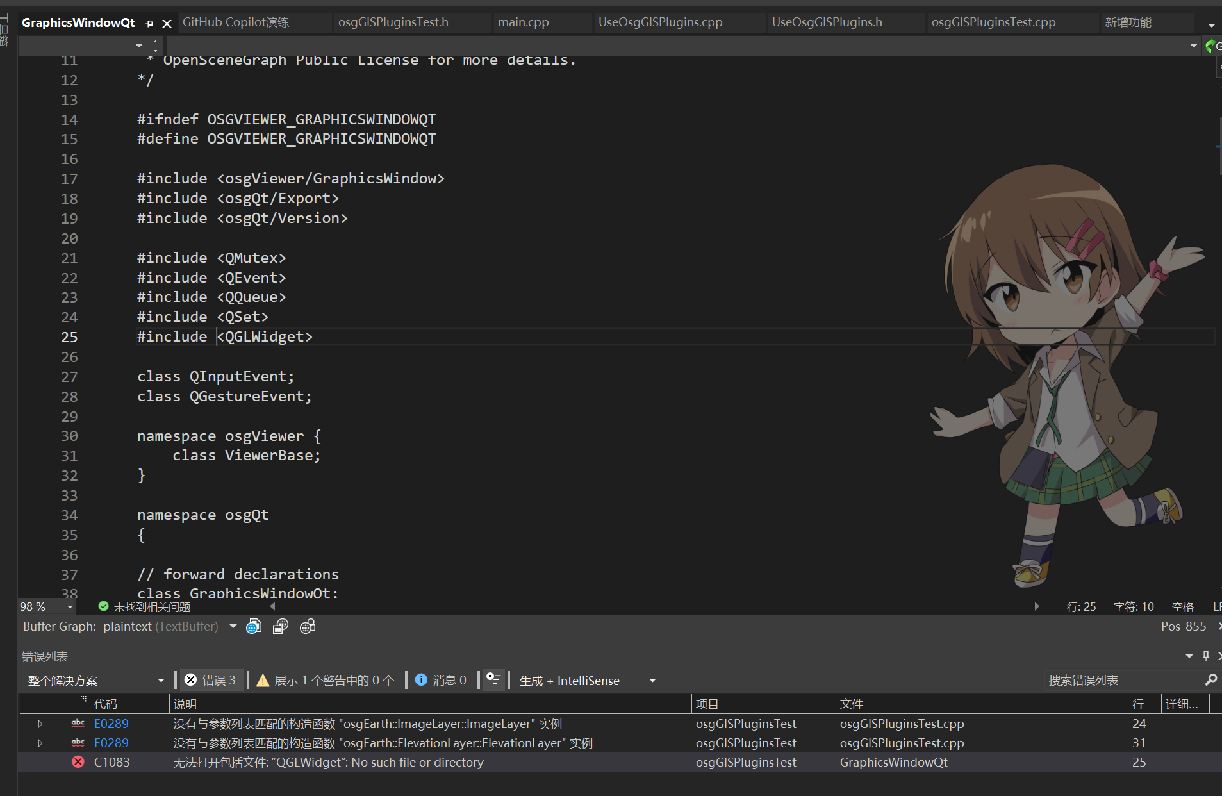Toggle auto-hide pin for 错误列表 panel
This screenshot has height=796, width=1222.
(x=1206, y=656)
